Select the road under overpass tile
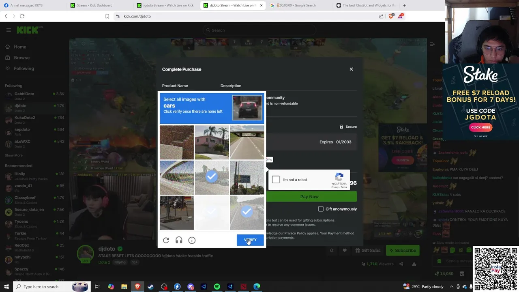 click(247, 142)
